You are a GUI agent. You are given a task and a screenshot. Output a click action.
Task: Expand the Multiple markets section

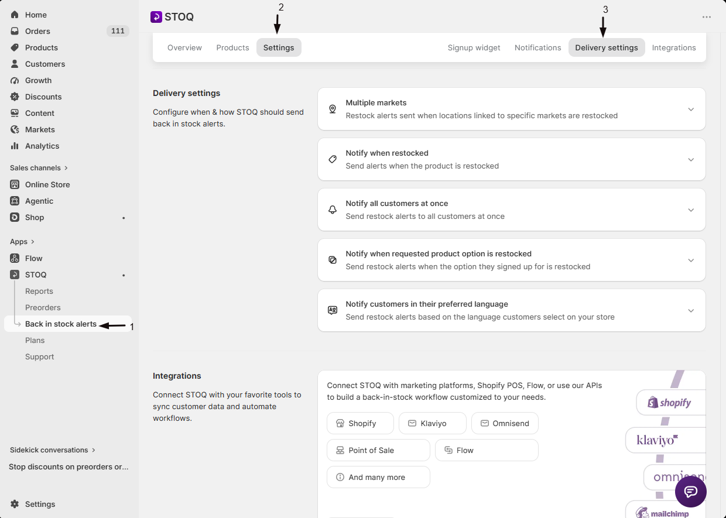click(x=691, y=109)
